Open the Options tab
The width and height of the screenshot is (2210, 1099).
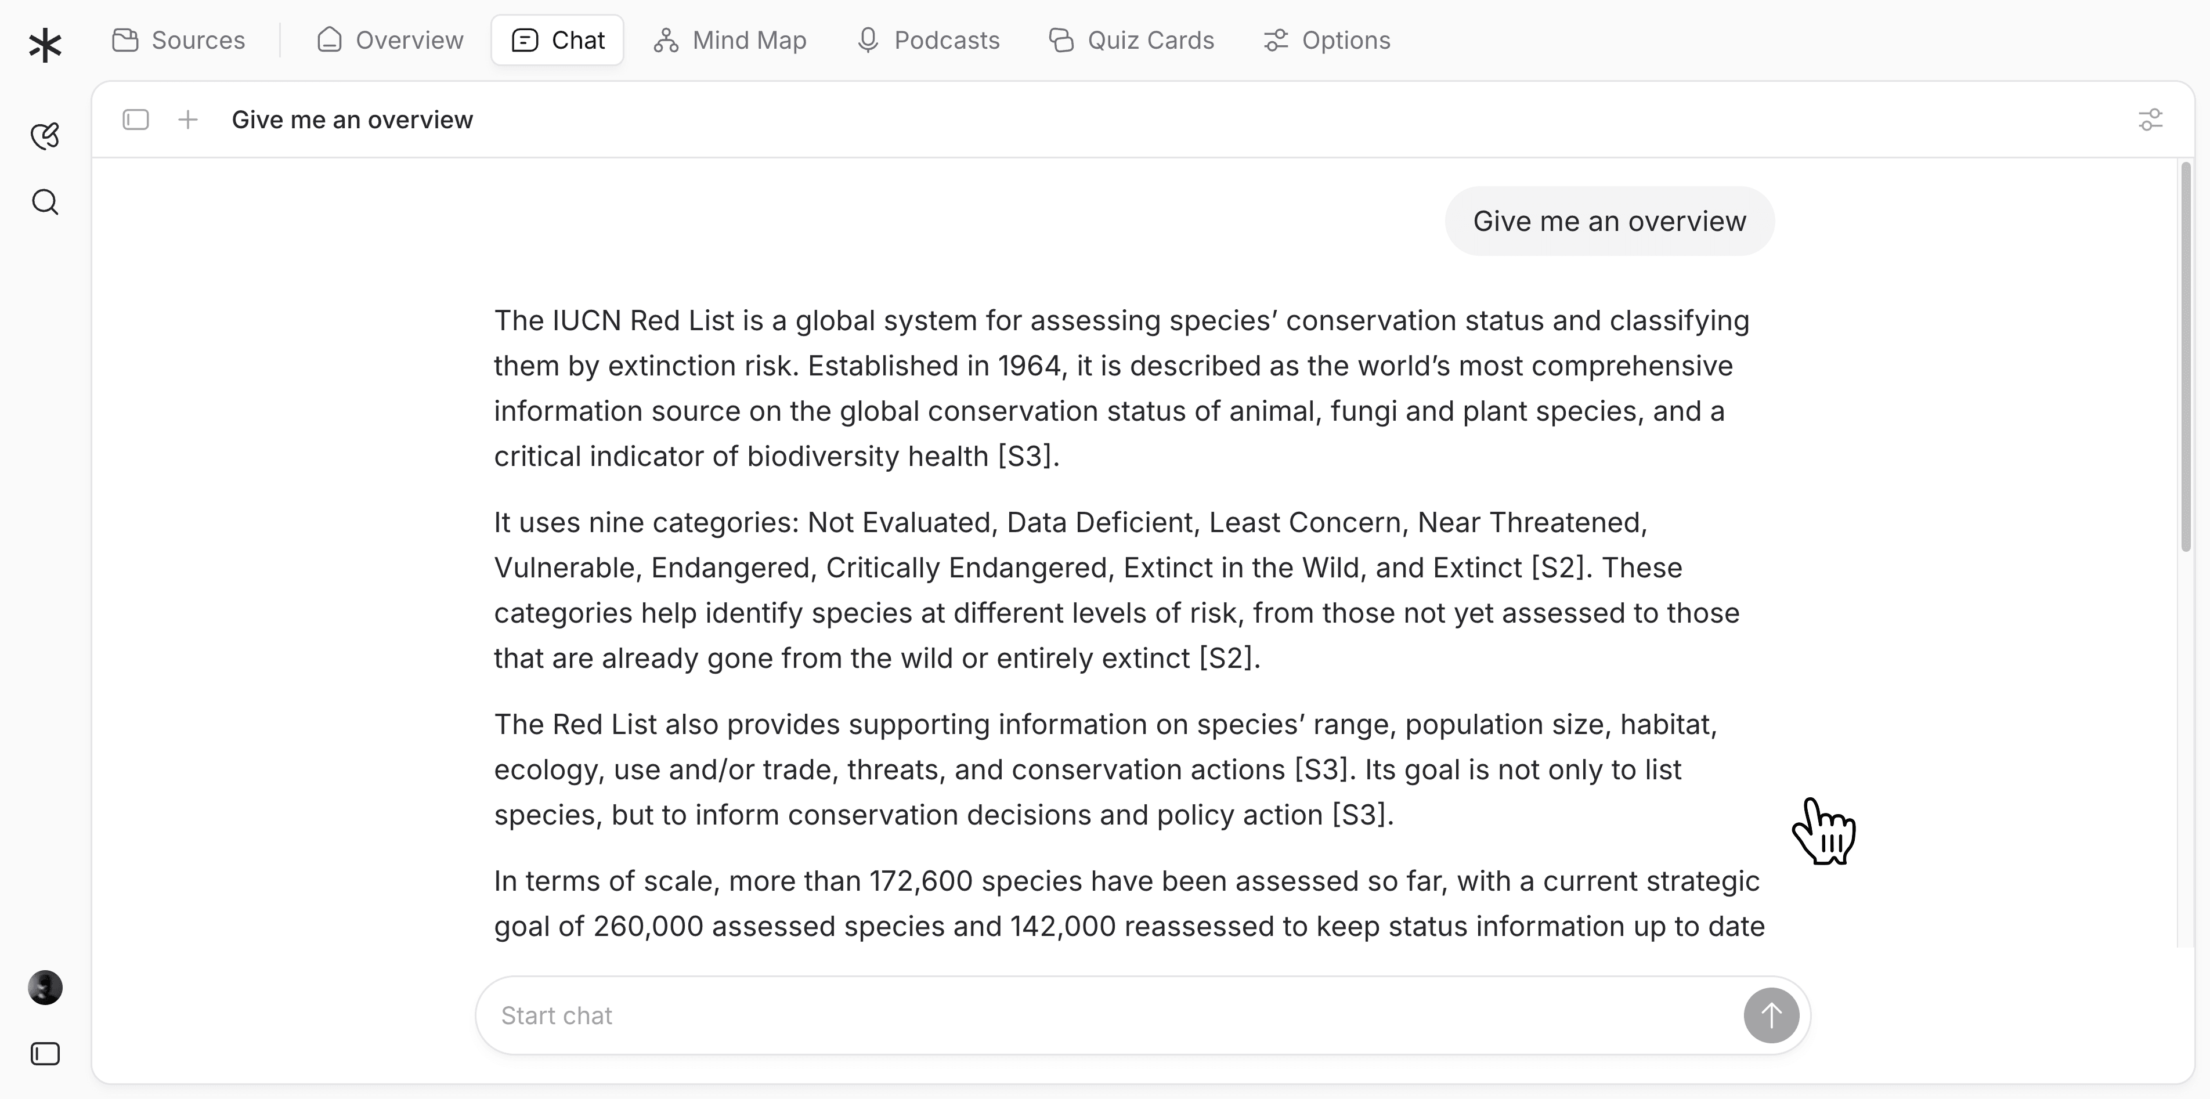click(x=1327, y=40)
